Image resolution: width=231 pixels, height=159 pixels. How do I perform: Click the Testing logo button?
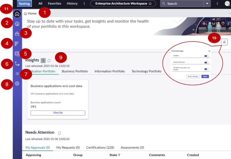(24, 3)
